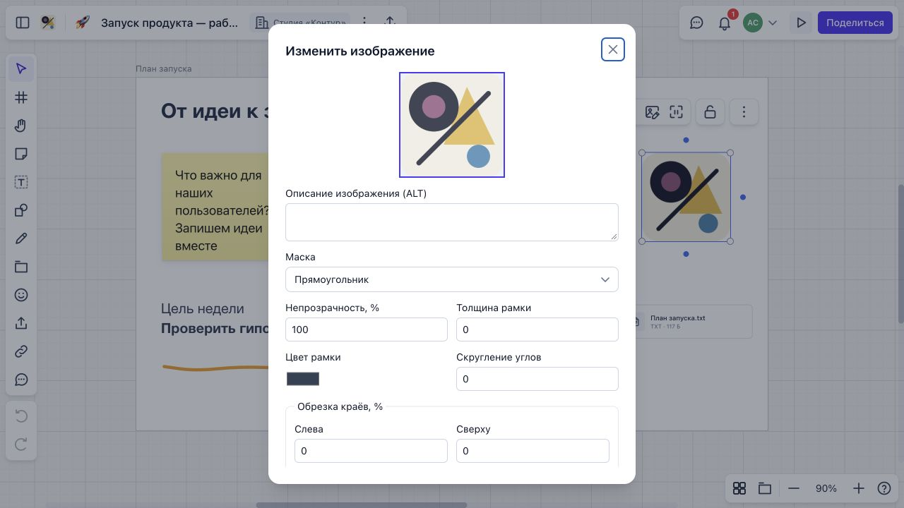Select the cursor selection tool
The image size is (904, 508).
pyautogui.click(x=21, y=68)
